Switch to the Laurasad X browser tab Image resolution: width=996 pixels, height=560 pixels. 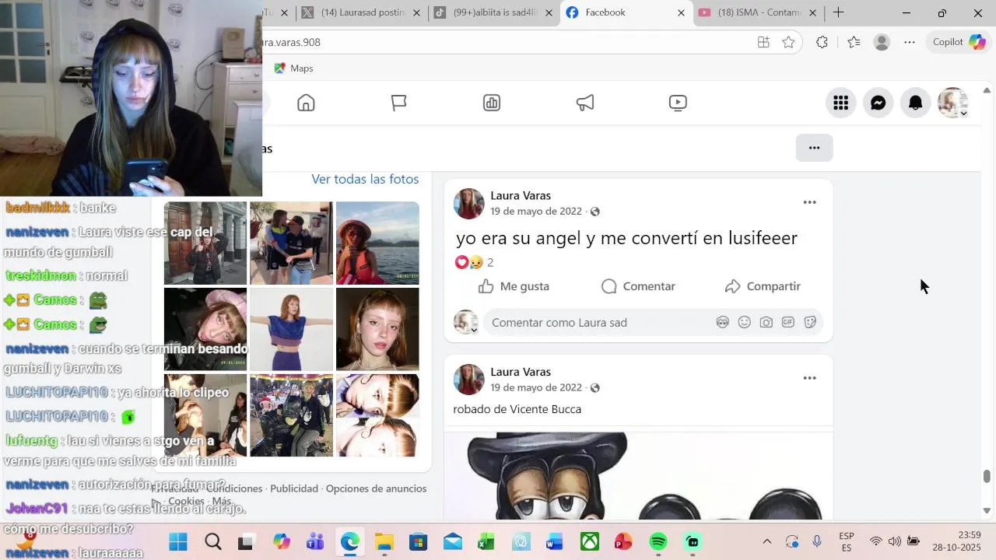tap(362, 12)
